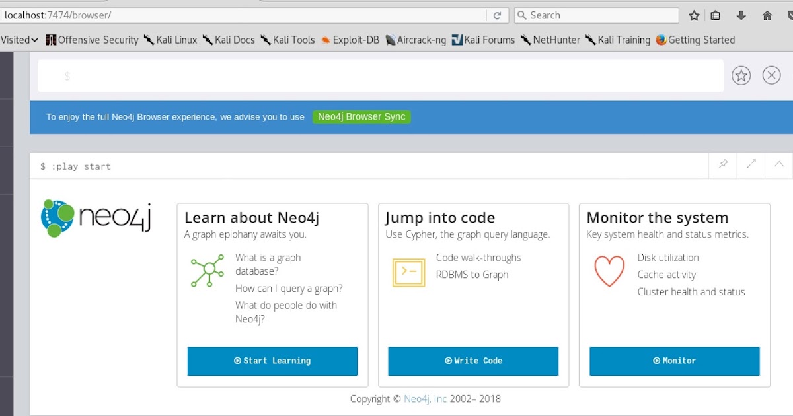Click the 'Jump into code' heading
This screenshot has width=793, height=416.
pyautogui.click(x=440, y=218)
